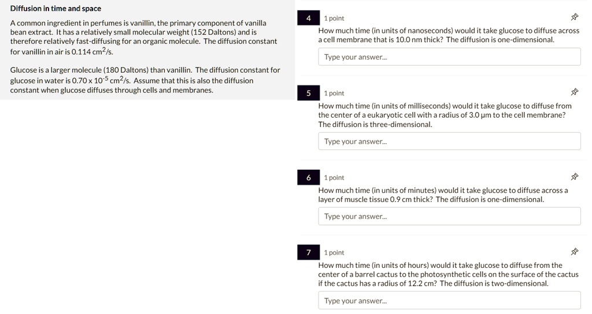The width and height of the screenshot is (592, 314).
Task: Click the "1 point" label on question 6
Action: [334, 178]
